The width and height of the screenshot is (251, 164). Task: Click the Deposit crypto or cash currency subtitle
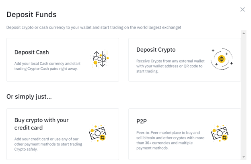[x=94, y=27]
